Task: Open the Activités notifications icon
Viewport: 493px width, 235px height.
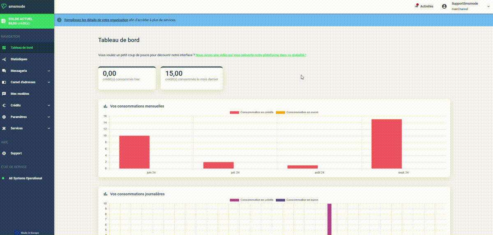Action: tap(417, 6)
